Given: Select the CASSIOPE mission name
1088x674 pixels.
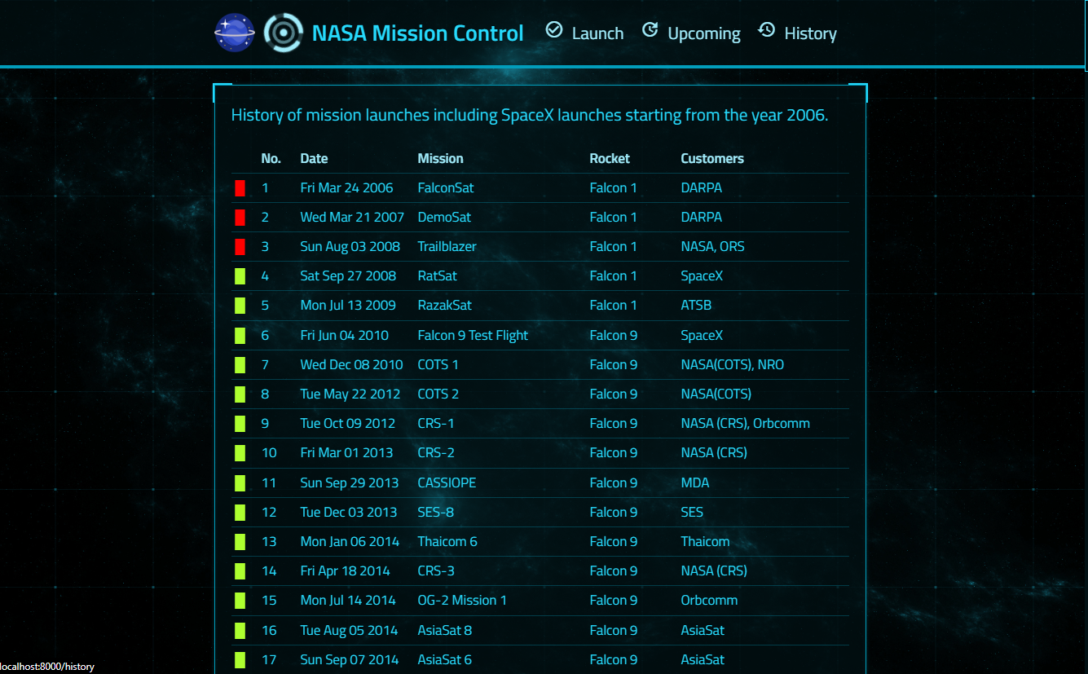Looking at the screenshot, I should pos(447,482).
